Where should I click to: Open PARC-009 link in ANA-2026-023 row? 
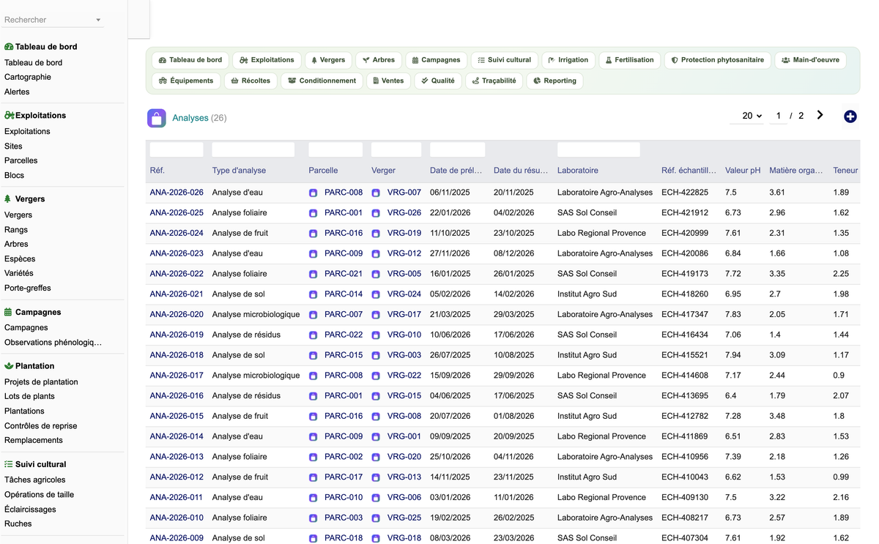tap(344, 253)
